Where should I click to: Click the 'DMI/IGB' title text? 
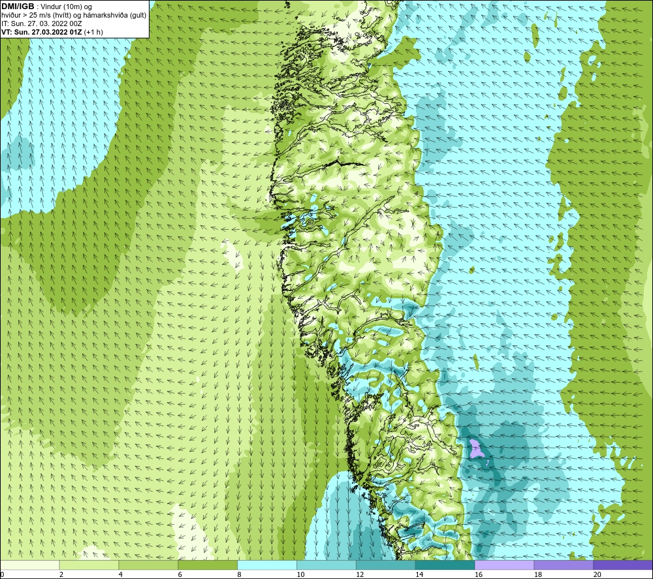click(18, 7)
